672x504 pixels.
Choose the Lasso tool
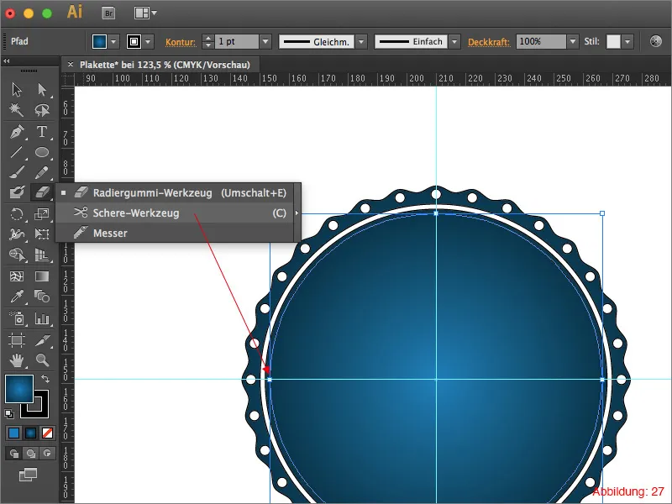coord(41,110)
